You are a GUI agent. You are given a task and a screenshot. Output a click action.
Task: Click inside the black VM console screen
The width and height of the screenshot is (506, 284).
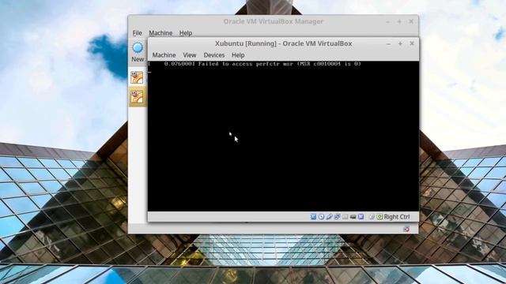(x=283, y=136)
